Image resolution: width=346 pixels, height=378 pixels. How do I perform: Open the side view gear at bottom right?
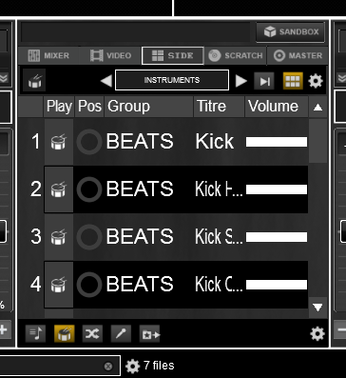(x=317, y=334)
